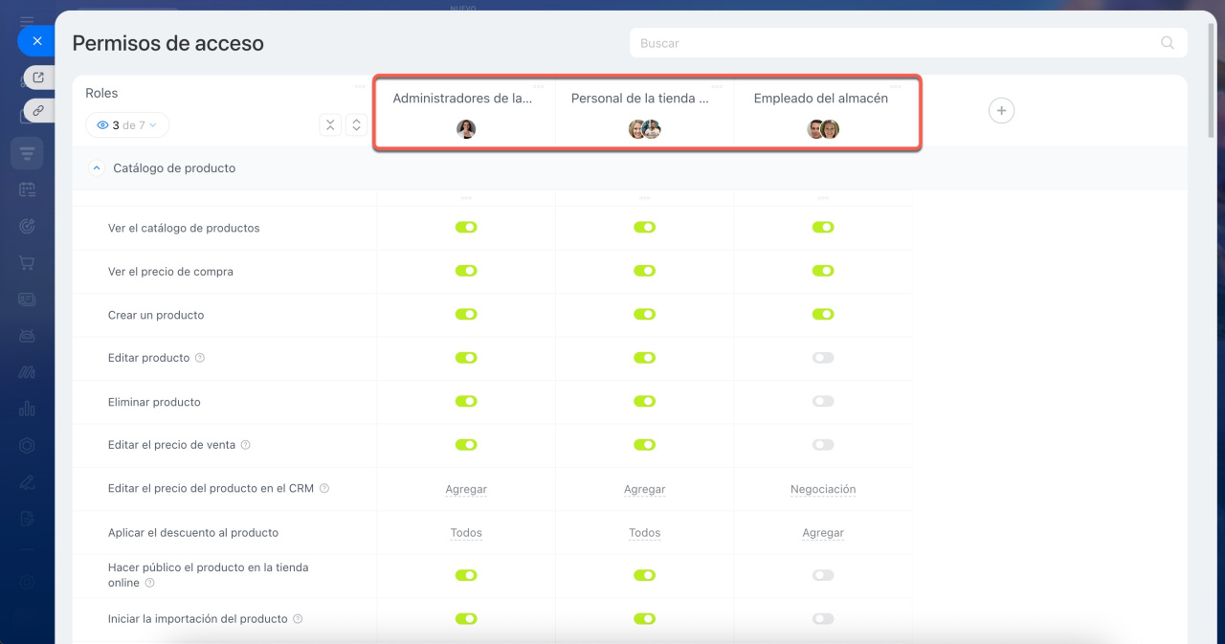Open three-dot menu of Empleado del almacén role
The height and width of the screenshot is (644, 1225).
pyautogui.click(x=895, y=87)
